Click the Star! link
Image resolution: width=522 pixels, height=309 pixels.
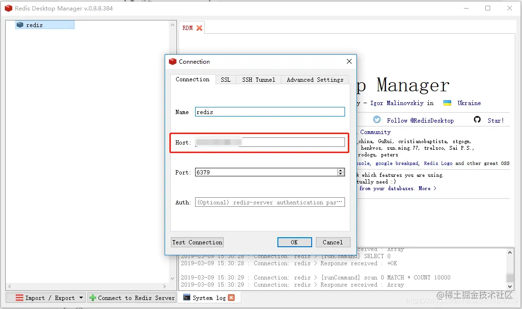tap(496, 120)
